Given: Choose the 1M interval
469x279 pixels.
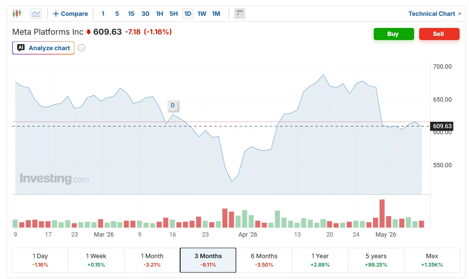Looking at the screenshot, I should pyautogui.click(x=216, y=14).
